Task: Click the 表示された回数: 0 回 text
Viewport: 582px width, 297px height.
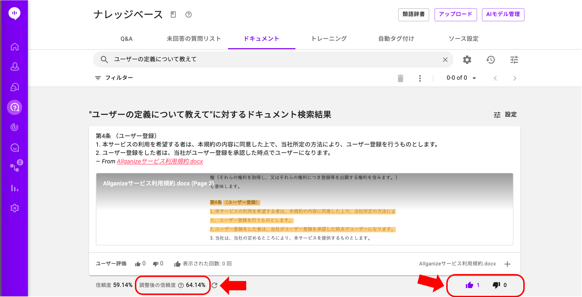Action: click(207, 264)
